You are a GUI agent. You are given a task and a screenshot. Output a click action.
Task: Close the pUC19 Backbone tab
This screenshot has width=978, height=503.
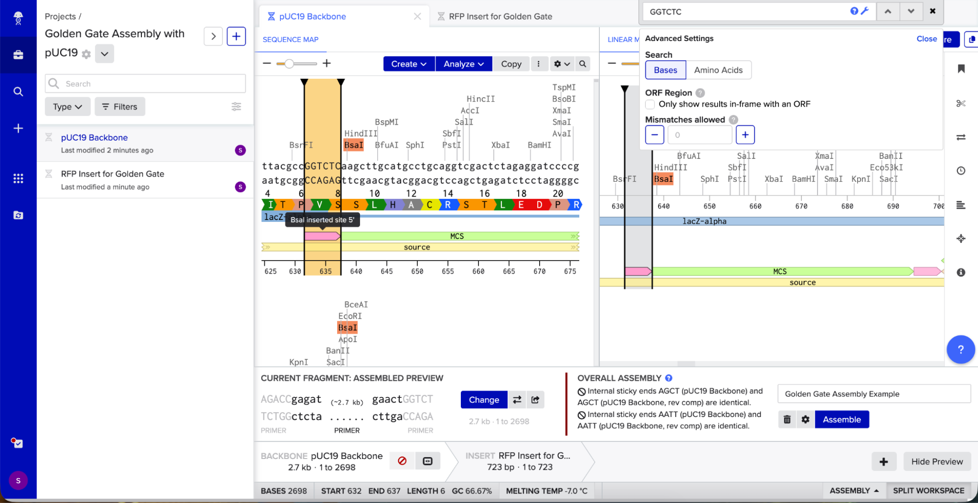point(417,16)
